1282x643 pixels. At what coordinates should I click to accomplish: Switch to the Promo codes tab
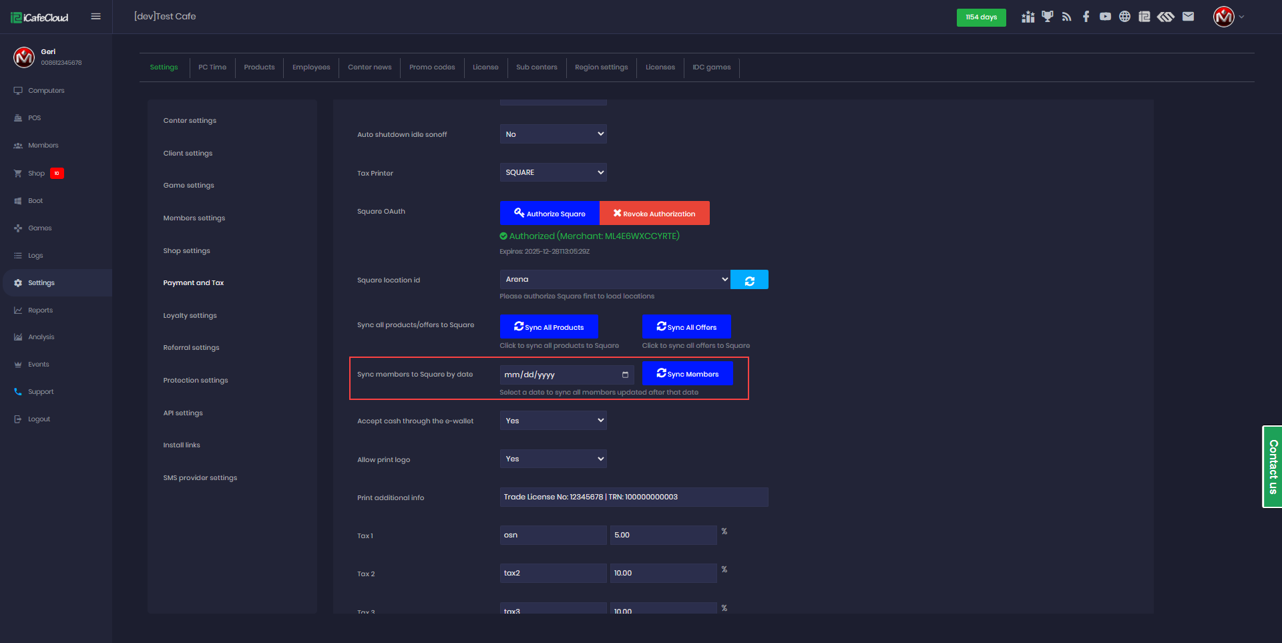[x=432, y=67]
